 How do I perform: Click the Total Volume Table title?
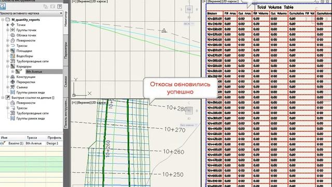tap(275, 7)
